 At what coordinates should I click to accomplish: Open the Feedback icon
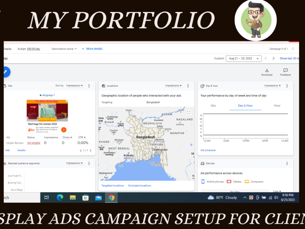click(x=285, y=70)
